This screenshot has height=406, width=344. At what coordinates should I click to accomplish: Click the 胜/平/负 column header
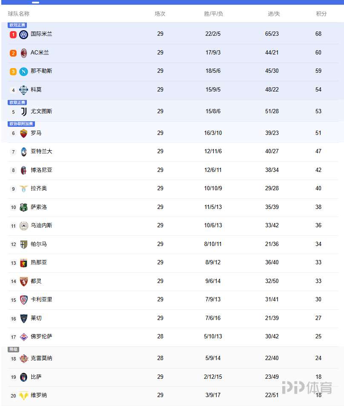tap(213, 14)
